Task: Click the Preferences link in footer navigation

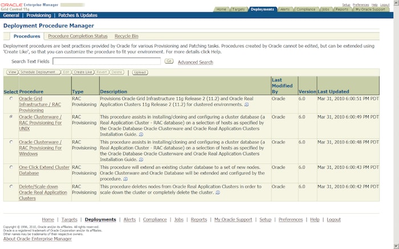Action: point(291,219)
